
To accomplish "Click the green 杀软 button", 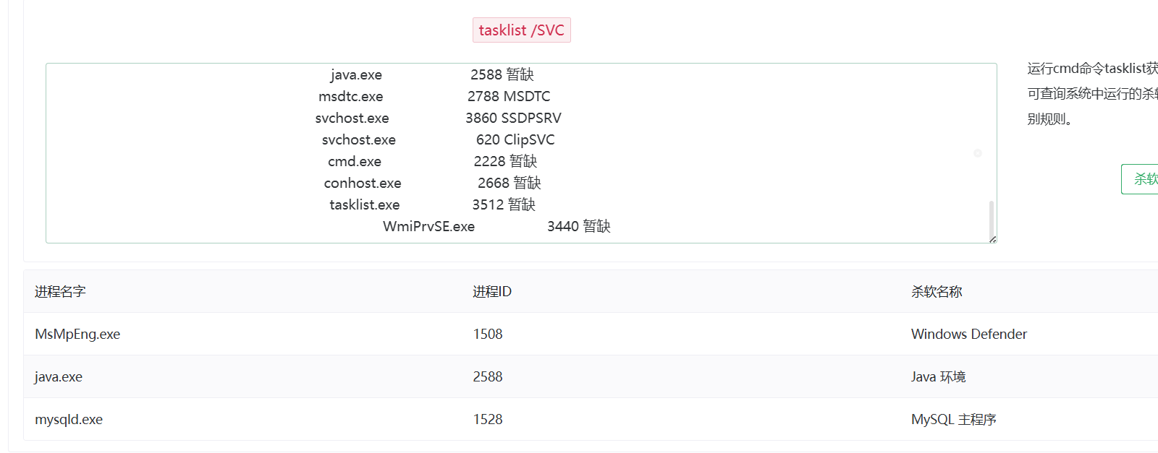I will pos(1144,179).
